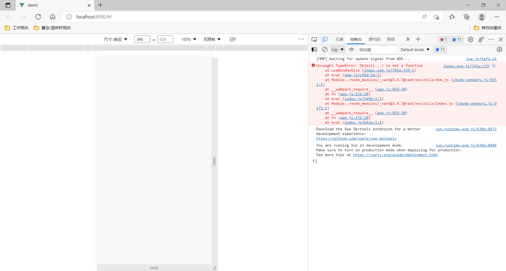Click the viewport height field 628
Screen dimensions: 506x271
[x=165, y=39]
